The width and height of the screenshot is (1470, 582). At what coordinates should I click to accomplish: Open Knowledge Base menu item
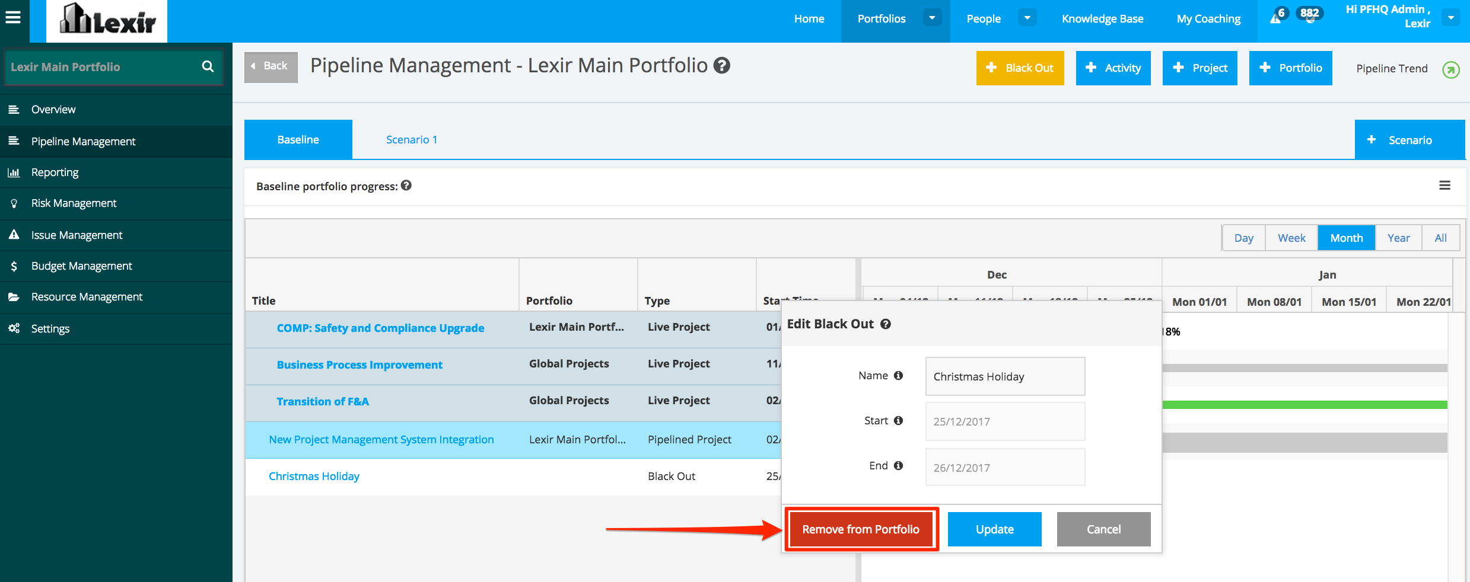point(1103,18)
